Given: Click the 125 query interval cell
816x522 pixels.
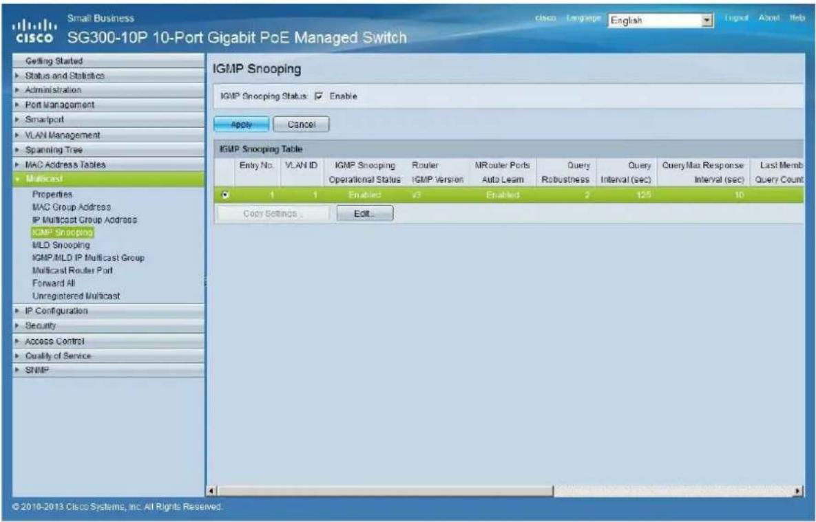Looking at the screenshot, I should tap(644, 195).
